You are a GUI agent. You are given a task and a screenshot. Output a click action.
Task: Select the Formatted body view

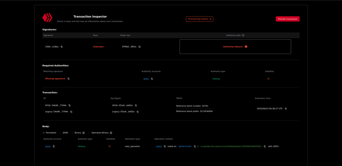click(44, 133)
